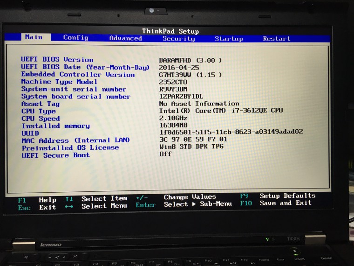354x266 pixels.
Task: Select MAC Address (Internal LAN) label
Action: [75, 140]
